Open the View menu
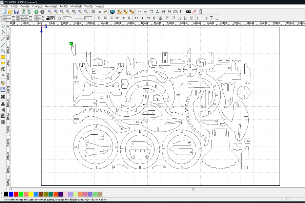This screenshot has height=203, width=305. (88, 6)
